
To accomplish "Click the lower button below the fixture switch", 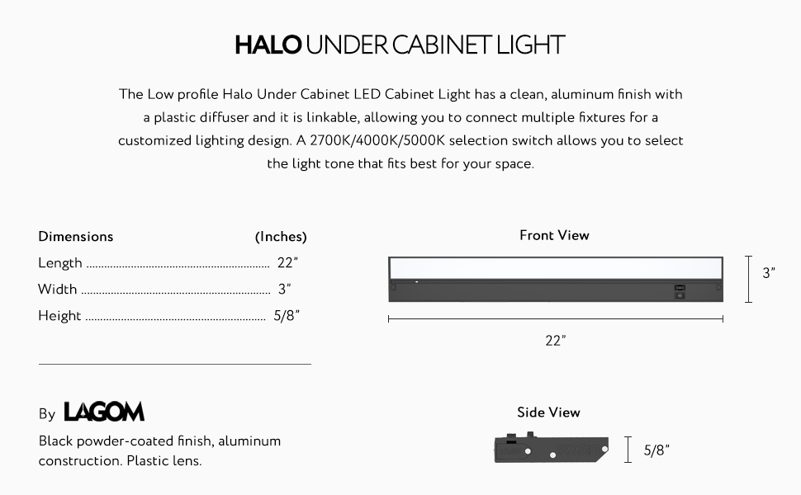I will point(680,295).
